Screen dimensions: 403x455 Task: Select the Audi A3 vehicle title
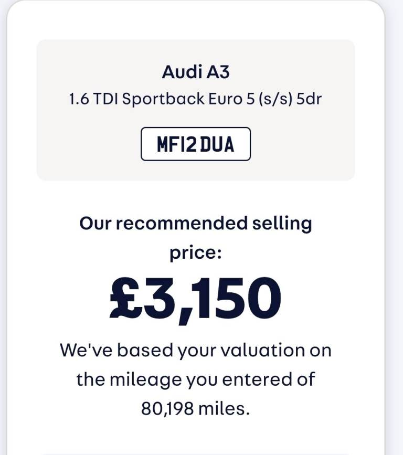pyautogui.click(x=196, y=72)
